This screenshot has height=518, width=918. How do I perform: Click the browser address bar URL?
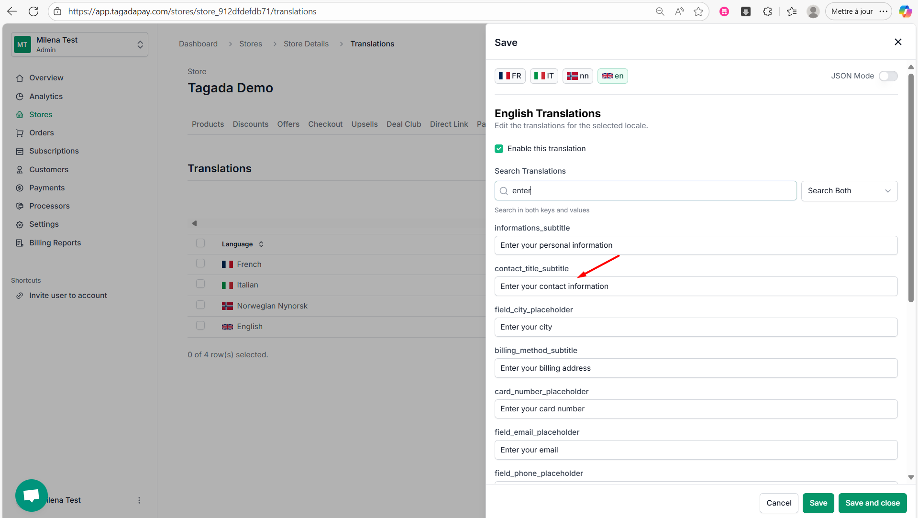[x=192, y=11]
